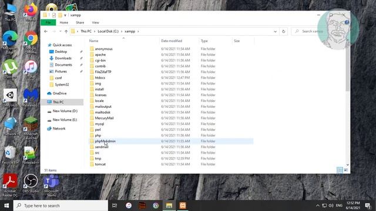This screenshot has height=211, width=376.
Task: Select New Volume (E:) in the sidebar
Action: [x=65, y=120]
